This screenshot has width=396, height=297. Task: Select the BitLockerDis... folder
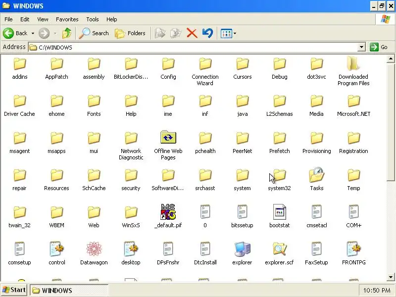point(131,68)
